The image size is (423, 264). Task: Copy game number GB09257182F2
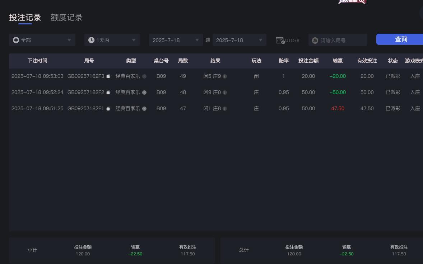(108, 92)
